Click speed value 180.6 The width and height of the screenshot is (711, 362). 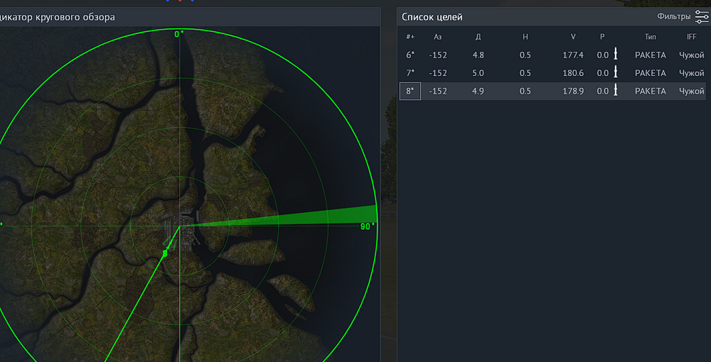(x=573, y=73)
